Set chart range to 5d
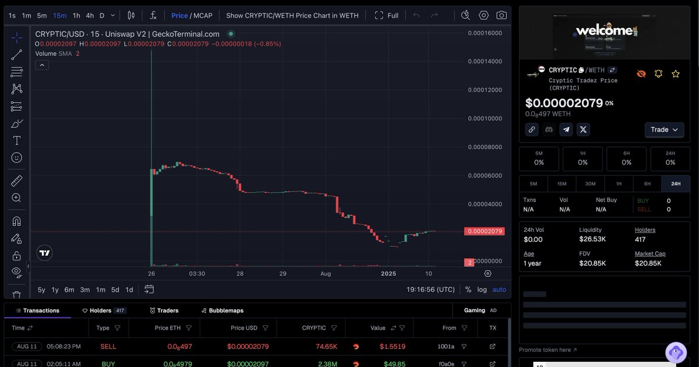Screen dimensions: 699x367 (x=115, y=290)
